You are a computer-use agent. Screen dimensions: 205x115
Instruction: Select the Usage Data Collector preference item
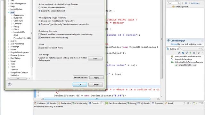click(19, 73)
